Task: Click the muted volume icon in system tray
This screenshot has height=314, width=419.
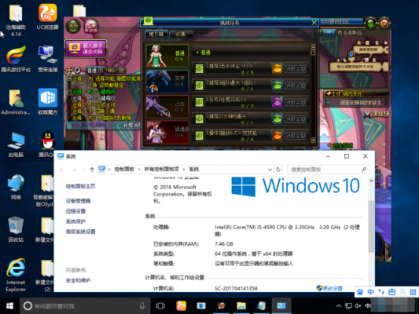Action: click(358, 306)
